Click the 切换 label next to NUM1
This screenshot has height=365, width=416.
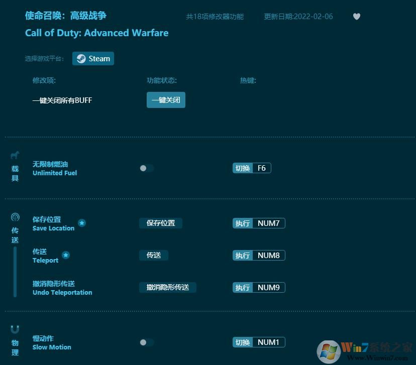coord(243,342)
